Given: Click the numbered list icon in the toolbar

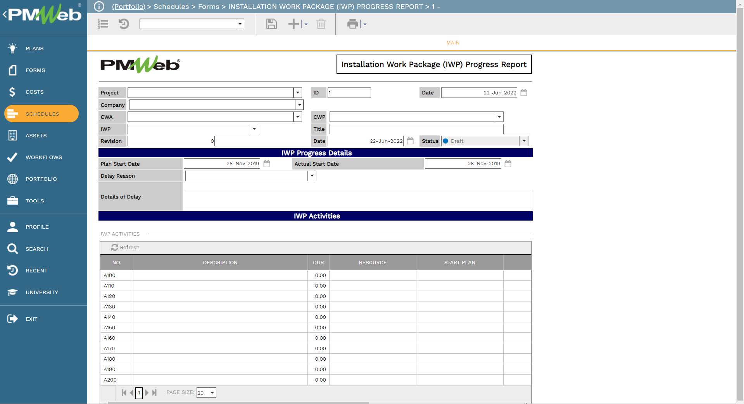Looking at the screenshot, I should pos(103,24).
